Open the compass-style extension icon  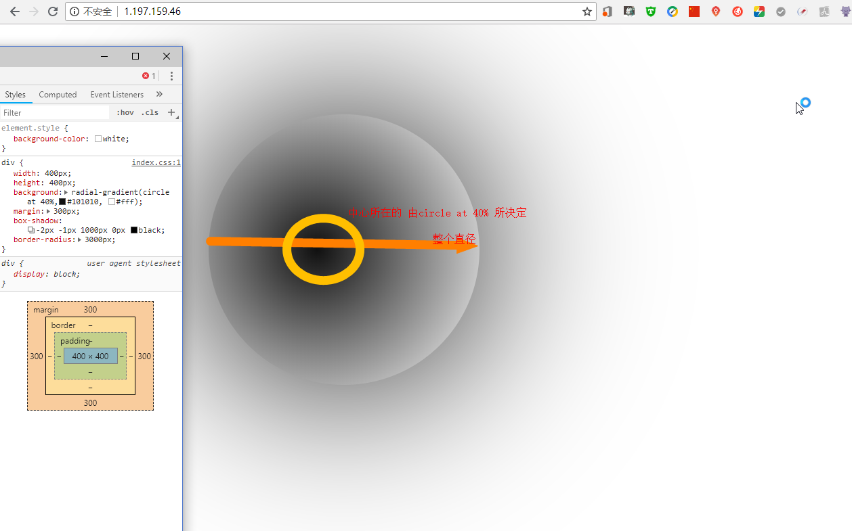pos(803,11)
